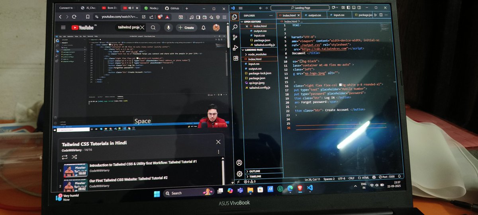
Task: Expand the node_modules folder
Action: tap(257, 54)
